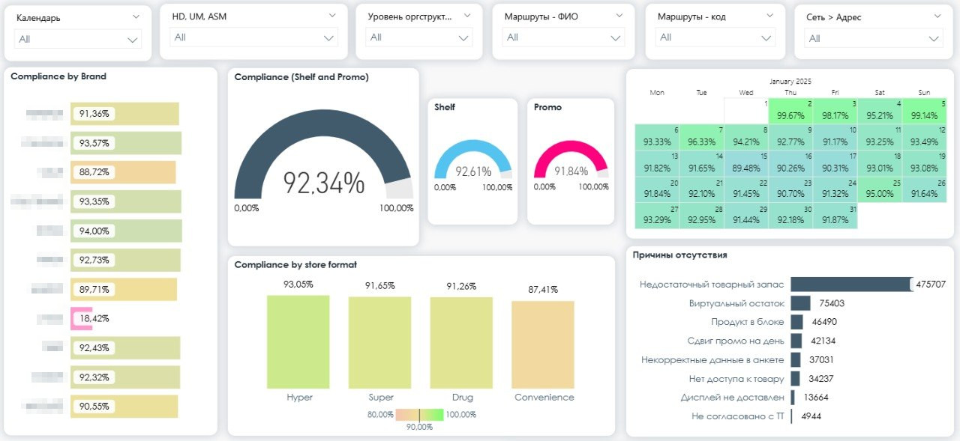Select the 94,00% brand compliance bar
Screen dimensions: 960x441
(126, 231)
